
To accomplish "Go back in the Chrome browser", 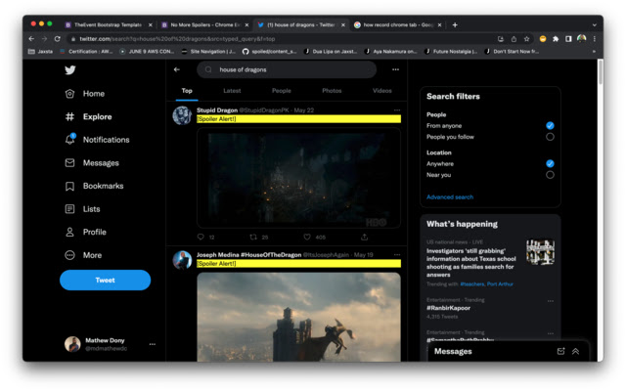I will pos(31,39).
